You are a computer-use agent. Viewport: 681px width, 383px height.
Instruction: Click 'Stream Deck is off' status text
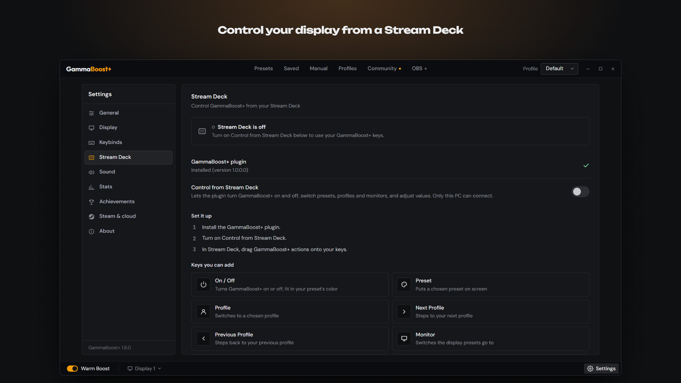pyautogui.click(x=242, y=127)
